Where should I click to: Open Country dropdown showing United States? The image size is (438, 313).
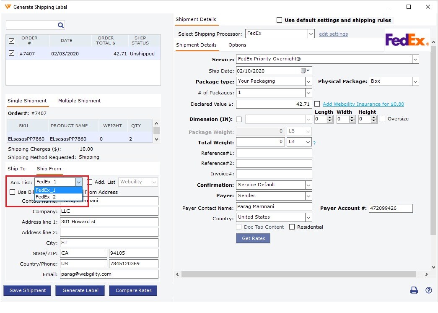(308, 217)
